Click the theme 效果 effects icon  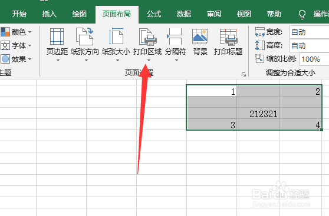coord(5,59)
